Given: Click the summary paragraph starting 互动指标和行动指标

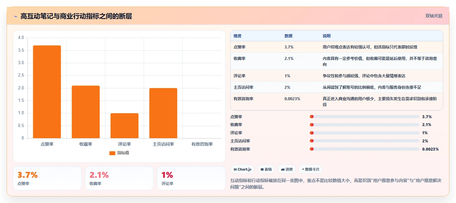Looking at the screenshot, I should point(336,184).
